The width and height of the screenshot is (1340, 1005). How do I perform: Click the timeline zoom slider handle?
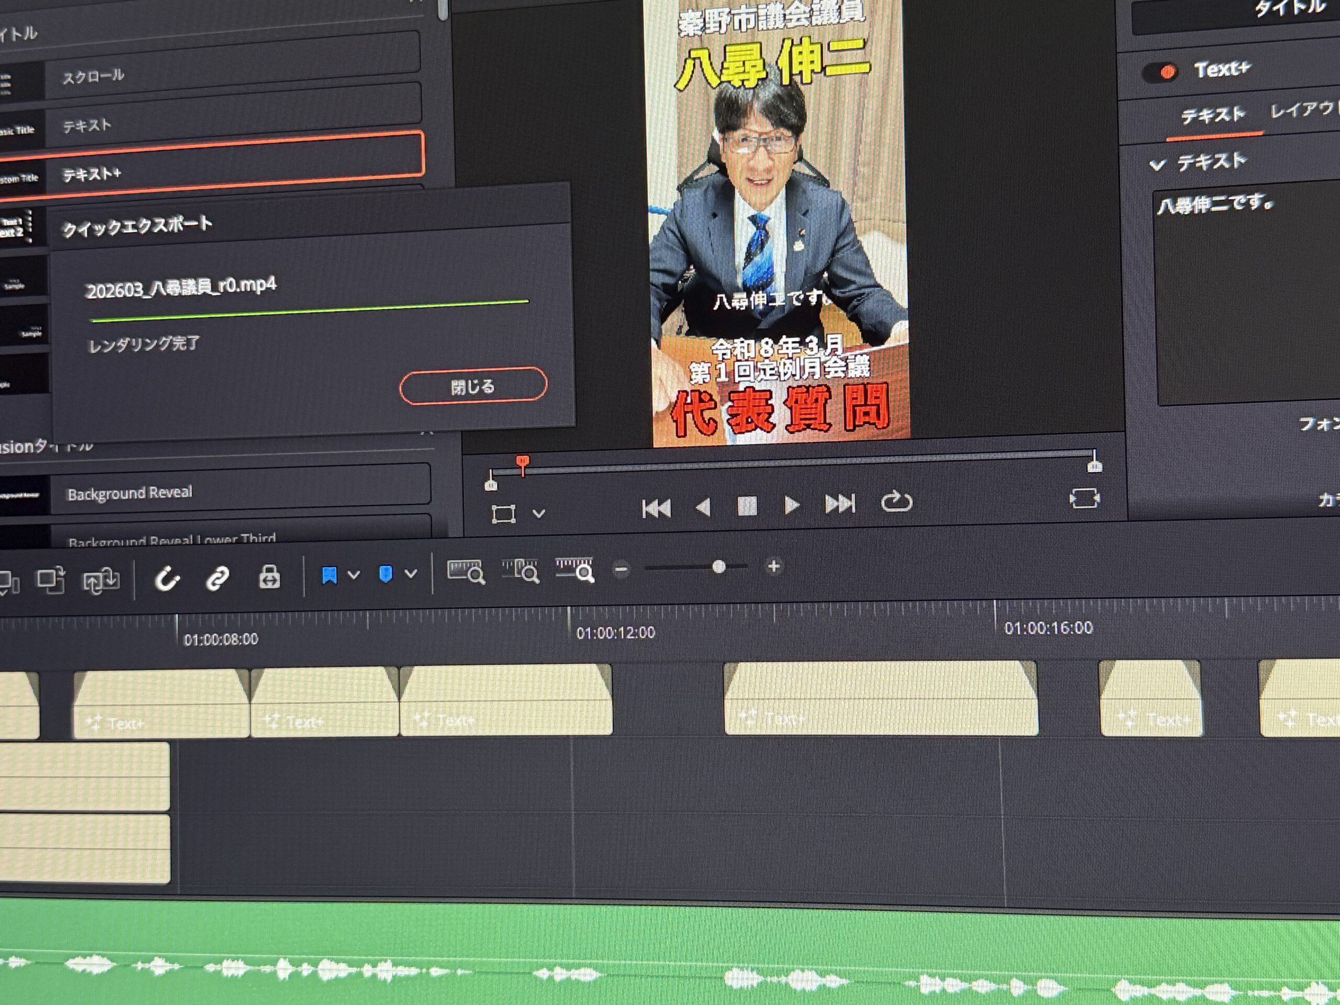click(x=719, y=567)
